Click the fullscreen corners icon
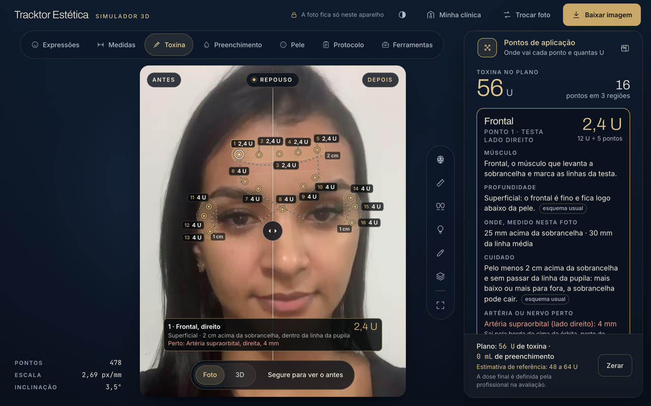This screenshot has width=651, height=406. coord(440,305)
